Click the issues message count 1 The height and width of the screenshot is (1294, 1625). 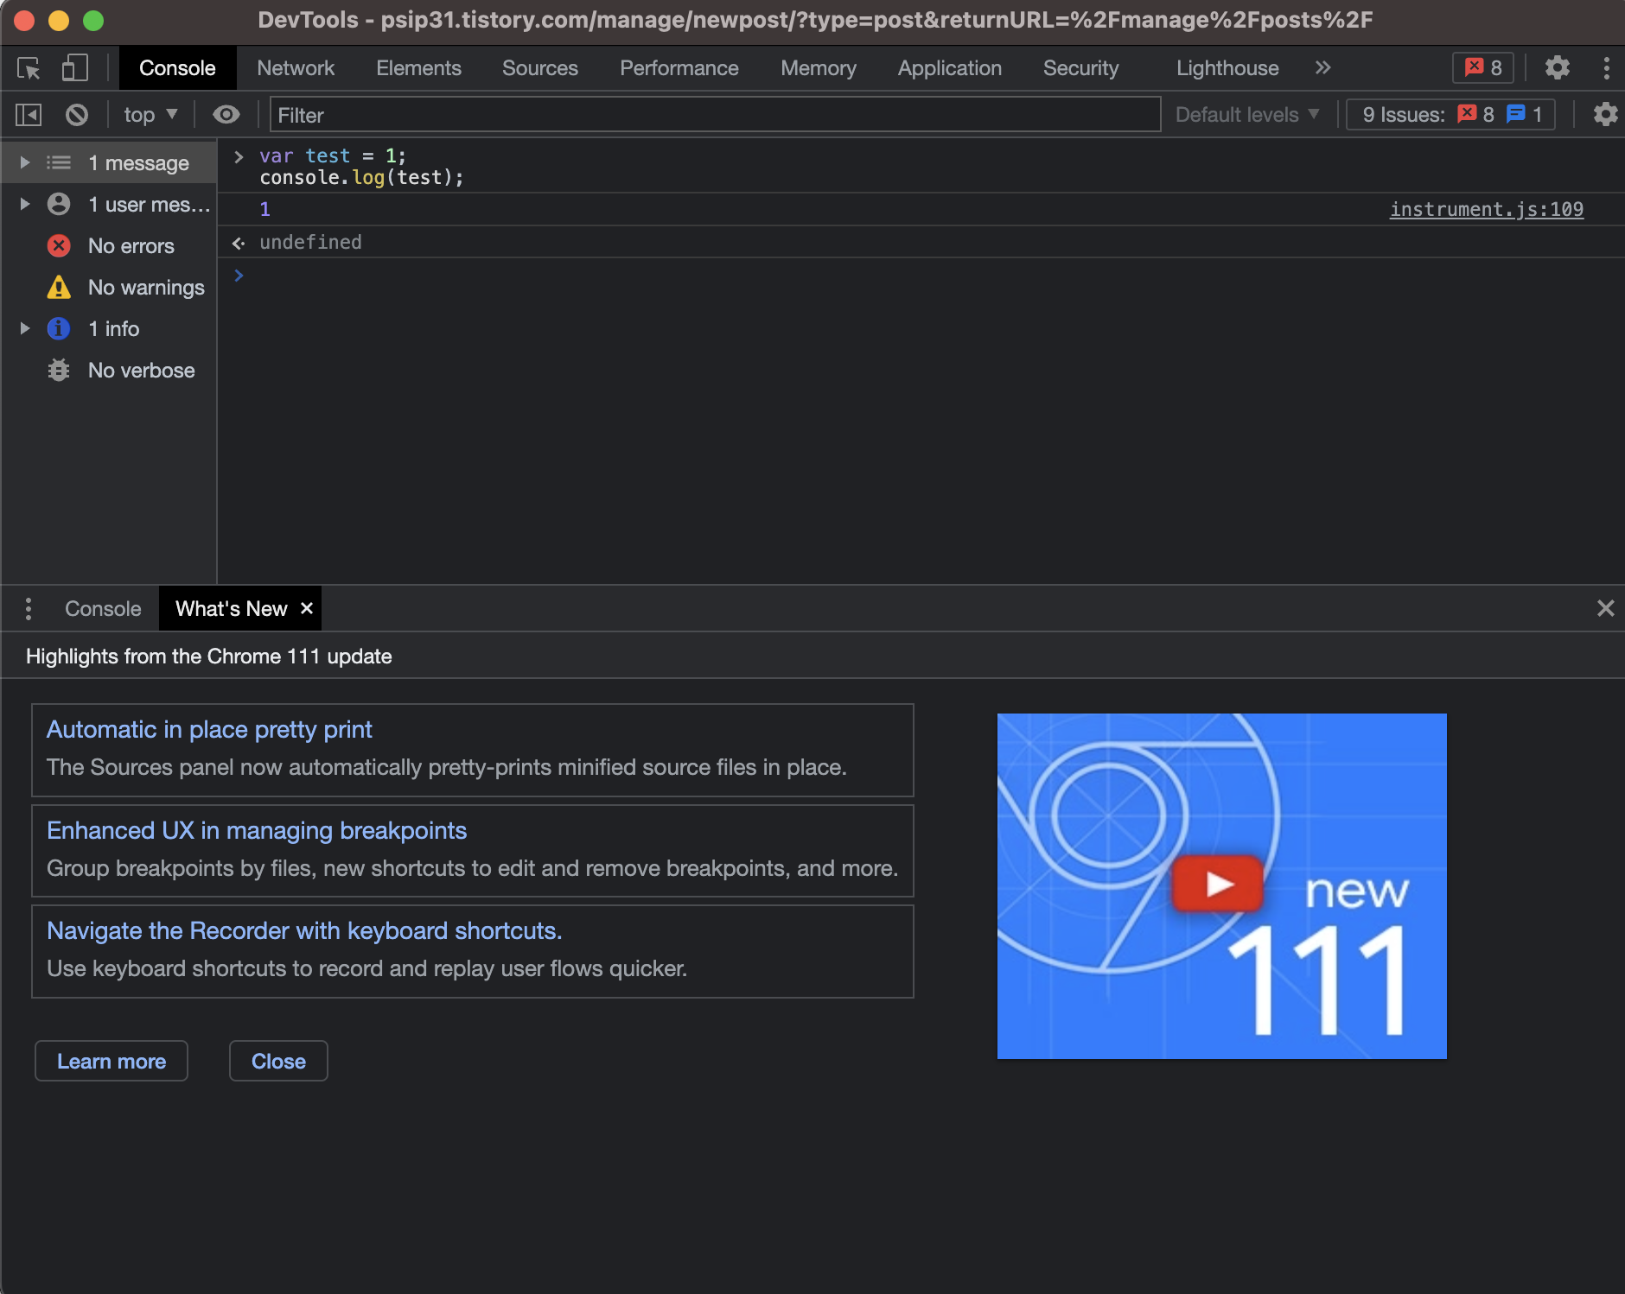click(1525, 115)
